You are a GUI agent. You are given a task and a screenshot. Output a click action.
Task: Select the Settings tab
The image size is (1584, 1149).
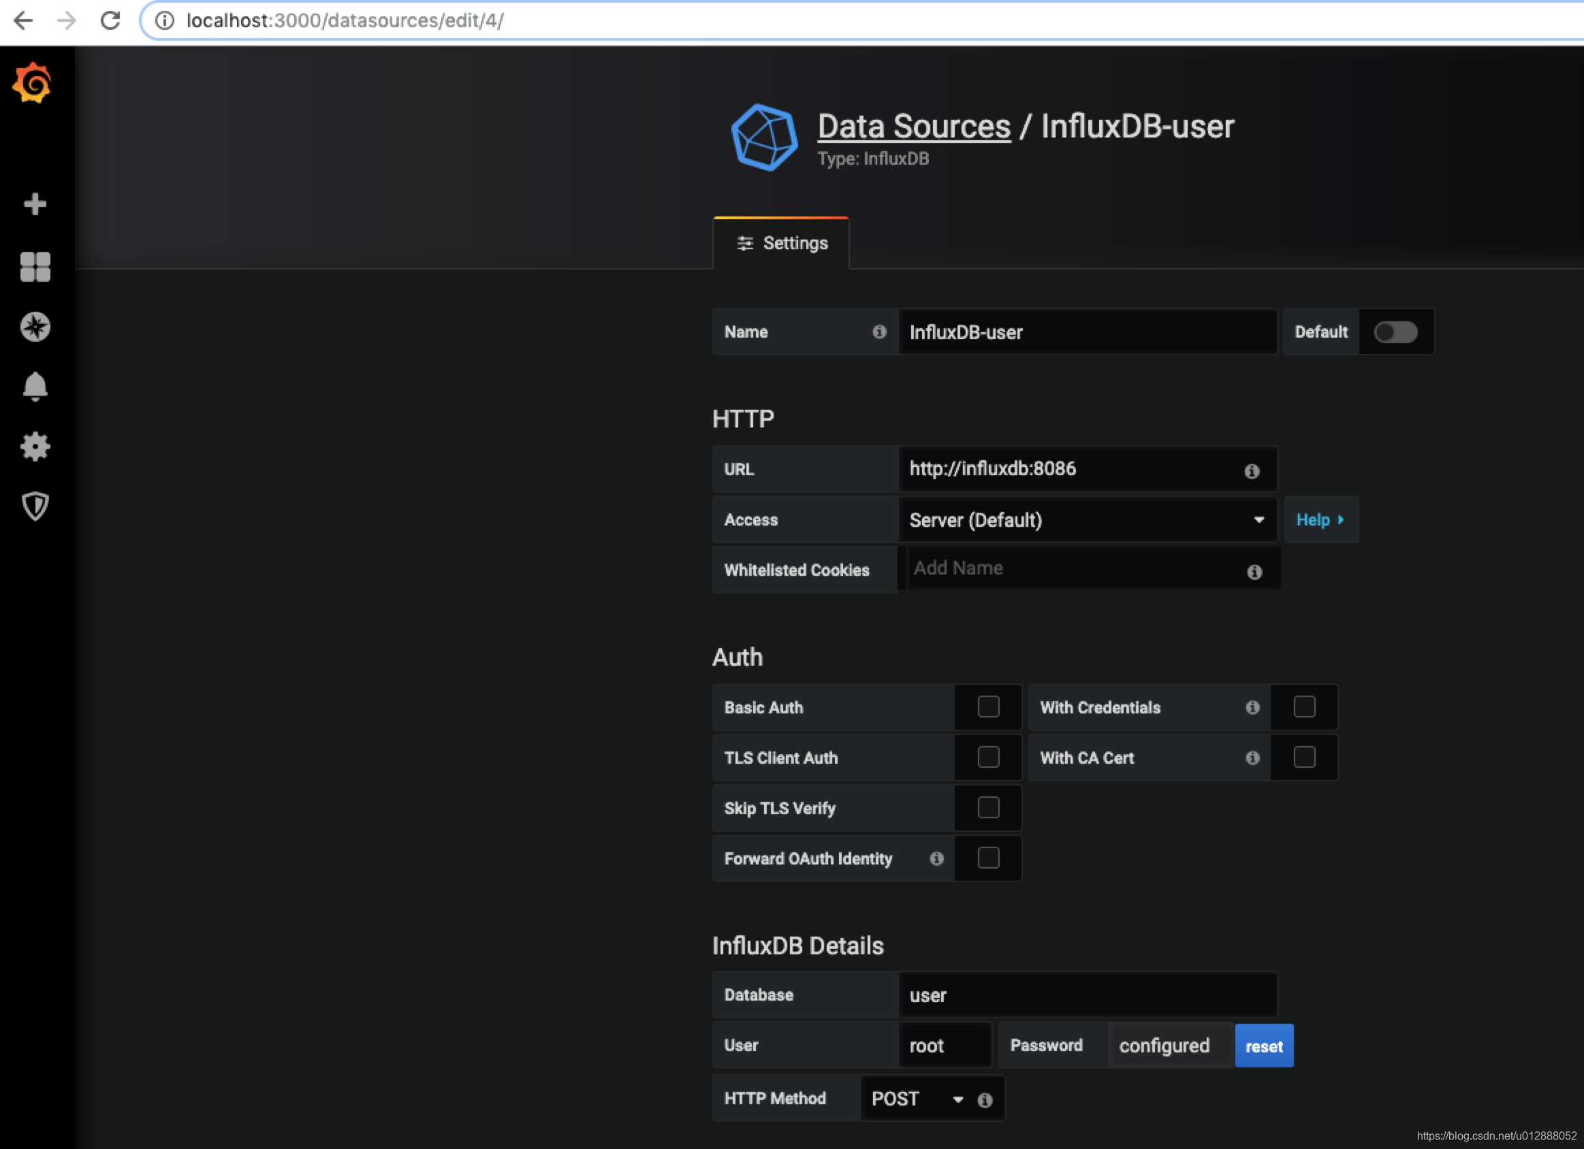[781, 243]
